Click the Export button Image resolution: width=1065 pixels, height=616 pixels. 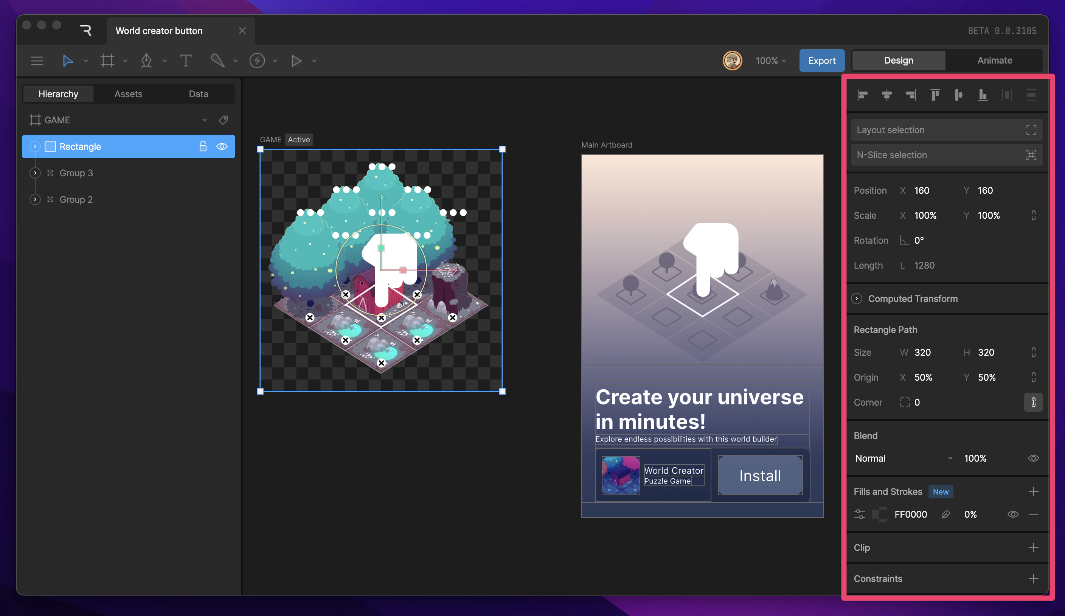coord(821,61)
